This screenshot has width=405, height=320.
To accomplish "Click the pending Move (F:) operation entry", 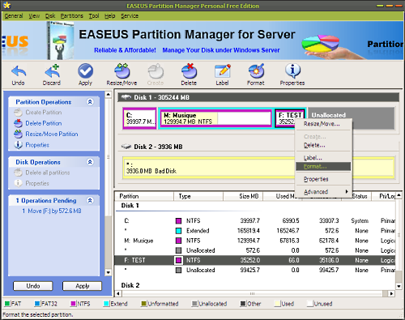I will tap(52, 211).
